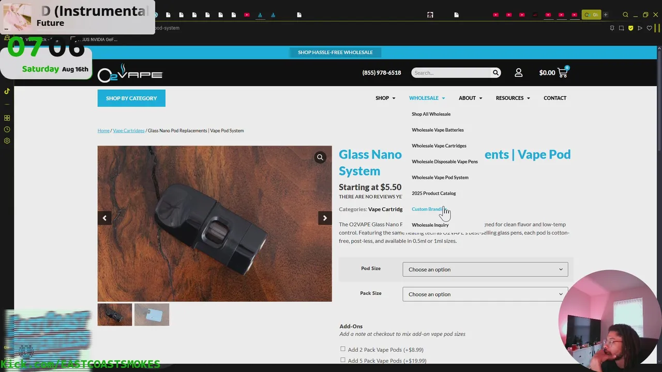The height and width of the screenshot is (372, 662).
Task: Check Add 2 Pack Vape Pods add-on
Action: click(343, 349)
